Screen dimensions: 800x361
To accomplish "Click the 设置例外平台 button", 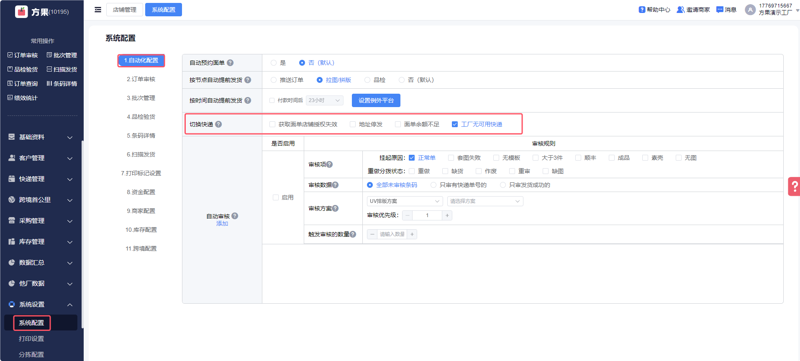I will tap(376, 100).
